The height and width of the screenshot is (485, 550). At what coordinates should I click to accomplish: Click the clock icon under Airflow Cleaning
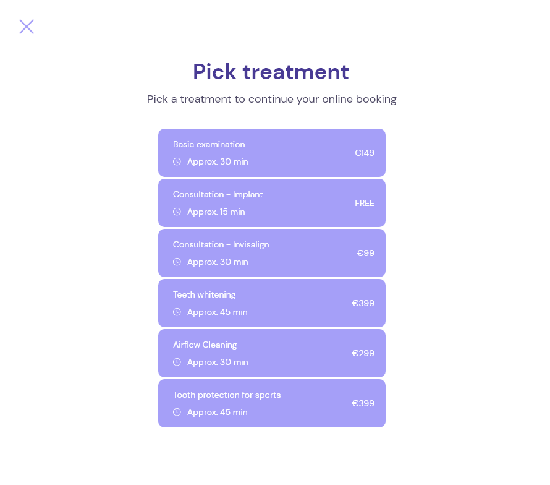[177, 362]
